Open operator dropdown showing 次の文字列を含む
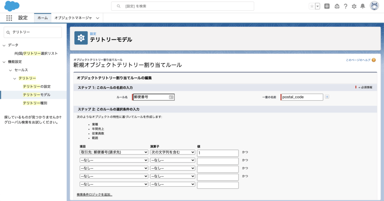The image size is (384, 201). [x=172, y=152]
